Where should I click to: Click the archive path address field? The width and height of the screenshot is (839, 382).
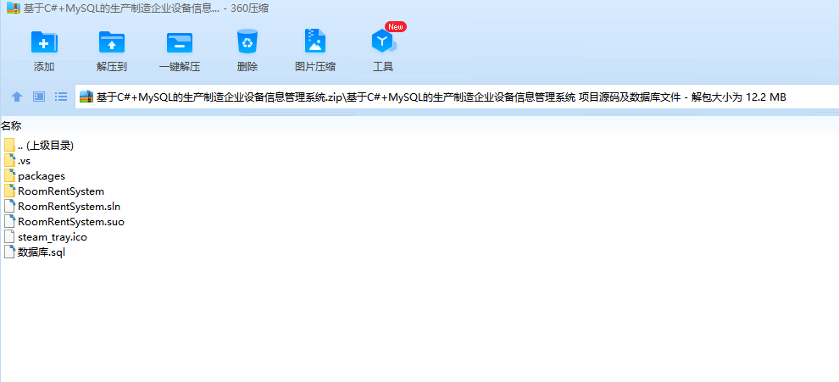click(457, 97)
